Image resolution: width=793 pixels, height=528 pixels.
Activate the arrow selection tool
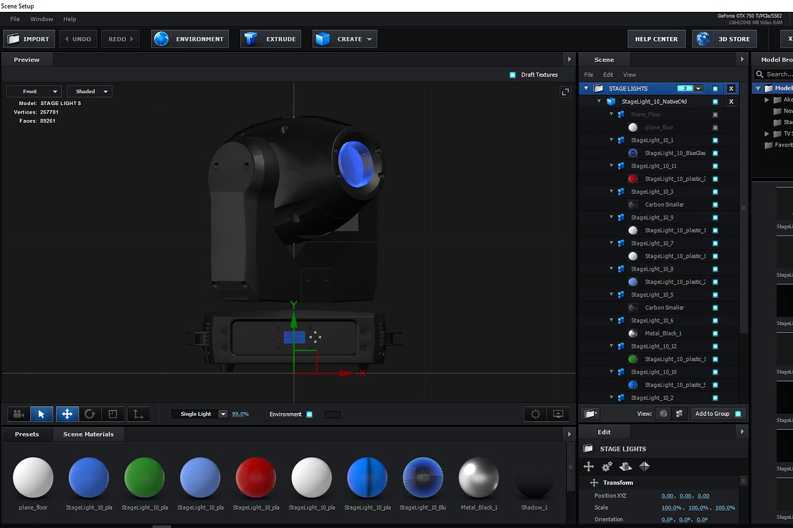(x=42, y=414)
